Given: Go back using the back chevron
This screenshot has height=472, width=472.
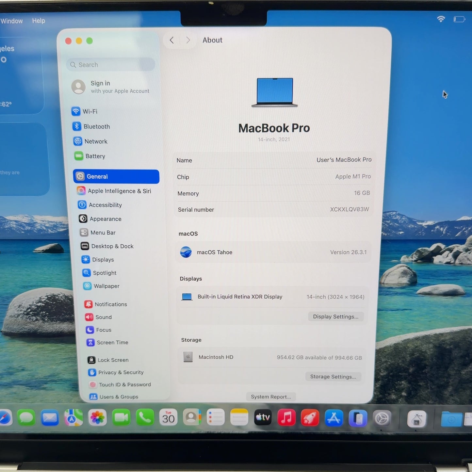Looking at the screenshot, I should click(172, 40).
